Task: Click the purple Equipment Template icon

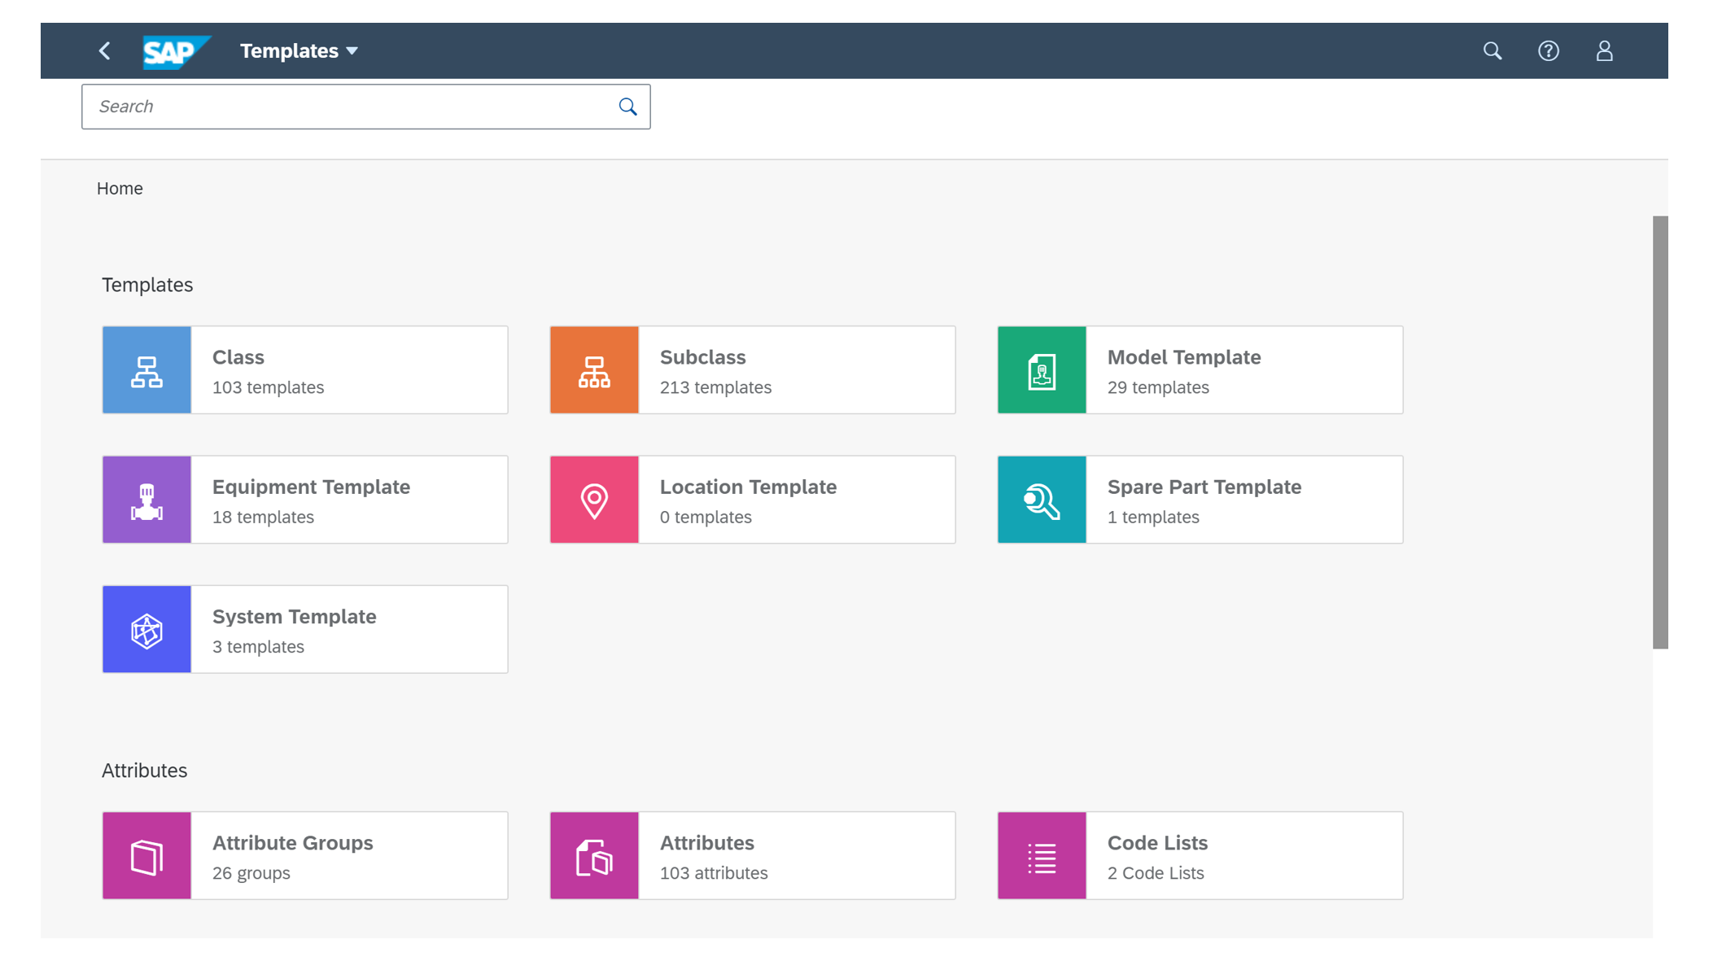Action: coord(147,500)
